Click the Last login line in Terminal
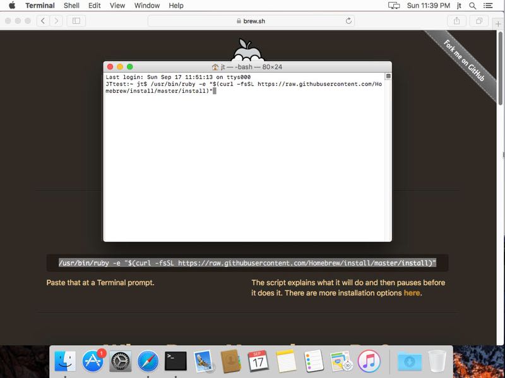The width and height of the screenshot is (505, 378). 178,77
